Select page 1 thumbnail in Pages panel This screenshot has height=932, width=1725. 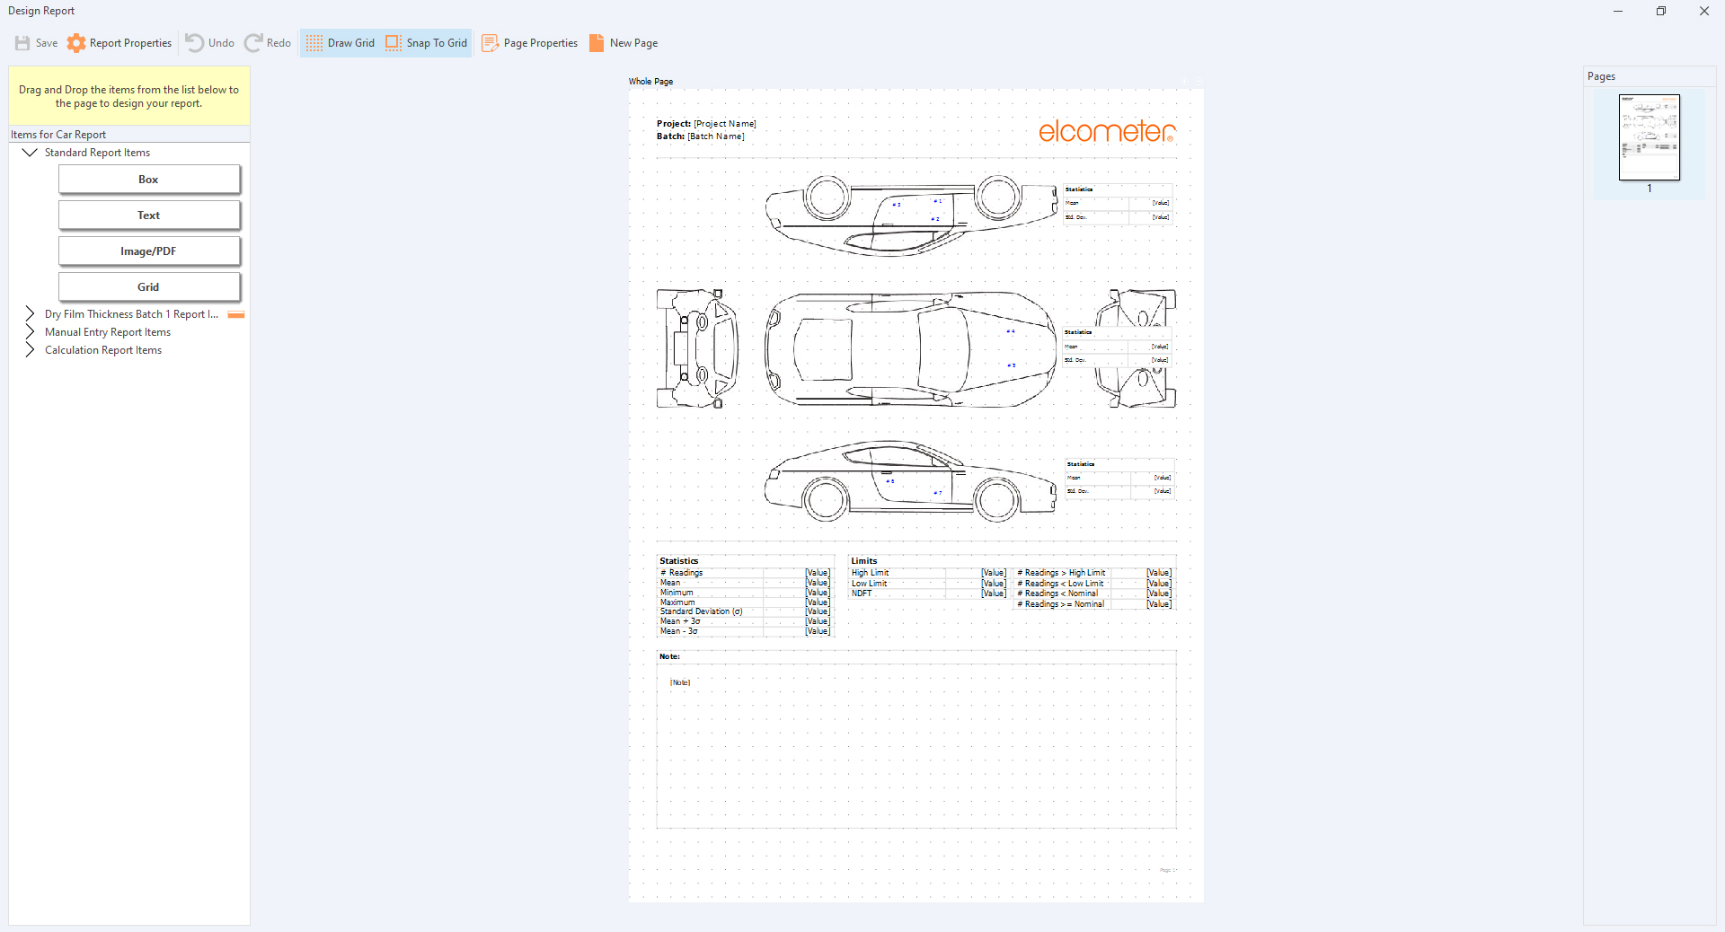[x=1649, y=137]
